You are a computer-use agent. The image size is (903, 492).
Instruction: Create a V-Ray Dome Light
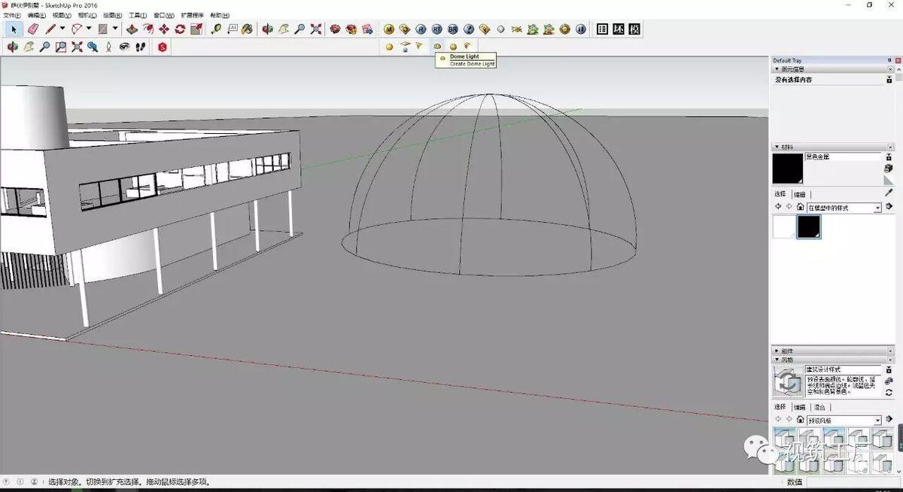(x=437, y=47)
